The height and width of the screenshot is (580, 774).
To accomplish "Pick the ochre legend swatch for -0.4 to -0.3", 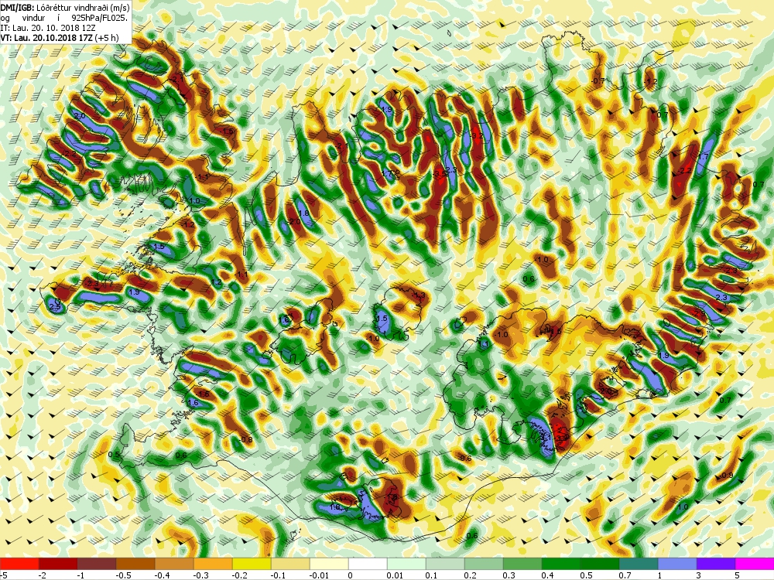I will point(174,564).
